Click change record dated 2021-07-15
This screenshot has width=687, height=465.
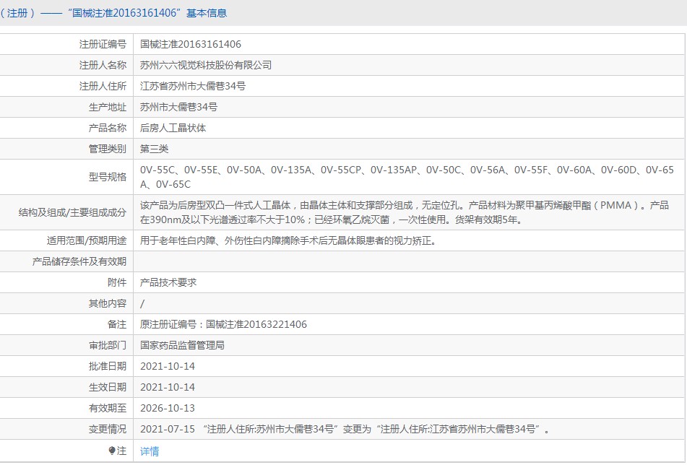click(345, 429)
